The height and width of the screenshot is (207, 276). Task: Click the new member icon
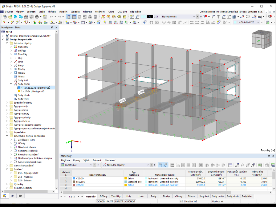pyautogui.click(x=17, y=23)
